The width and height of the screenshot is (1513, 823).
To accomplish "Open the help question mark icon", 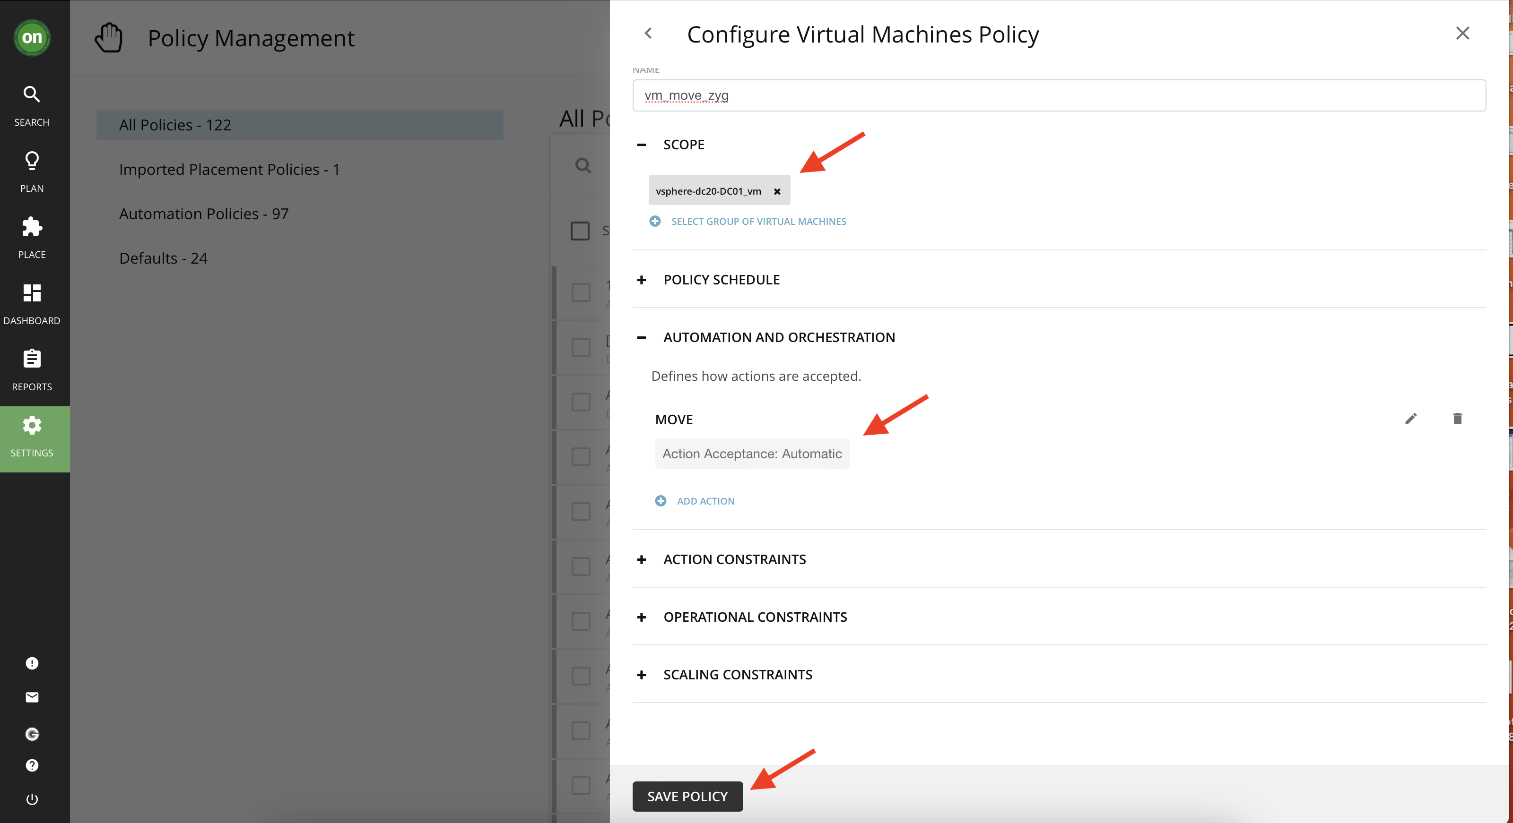I will tap(32, 765).
